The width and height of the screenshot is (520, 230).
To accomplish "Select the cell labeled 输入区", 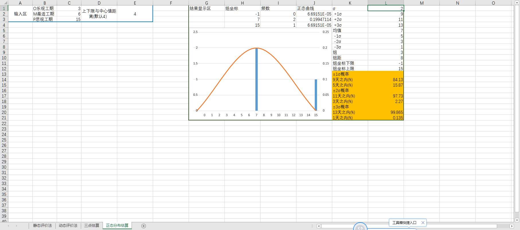I will click(x=20, y=14).
